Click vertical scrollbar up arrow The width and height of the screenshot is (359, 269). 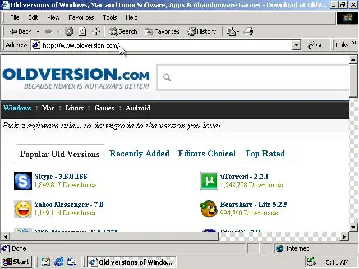pos(353,59)
